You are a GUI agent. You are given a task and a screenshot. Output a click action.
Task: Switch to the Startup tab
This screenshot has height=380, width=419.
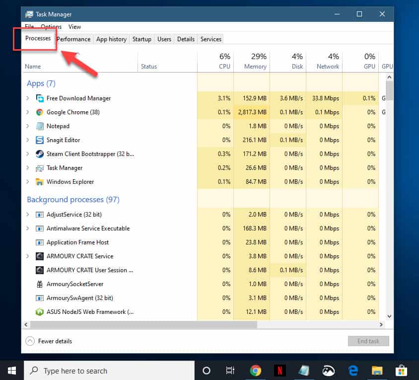pyautogui.click(x=141, y=39)
